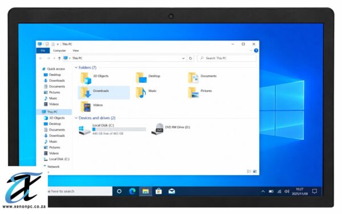342x214 pixels.
Task: Click the Back navigation arrow
Action: 41,58
